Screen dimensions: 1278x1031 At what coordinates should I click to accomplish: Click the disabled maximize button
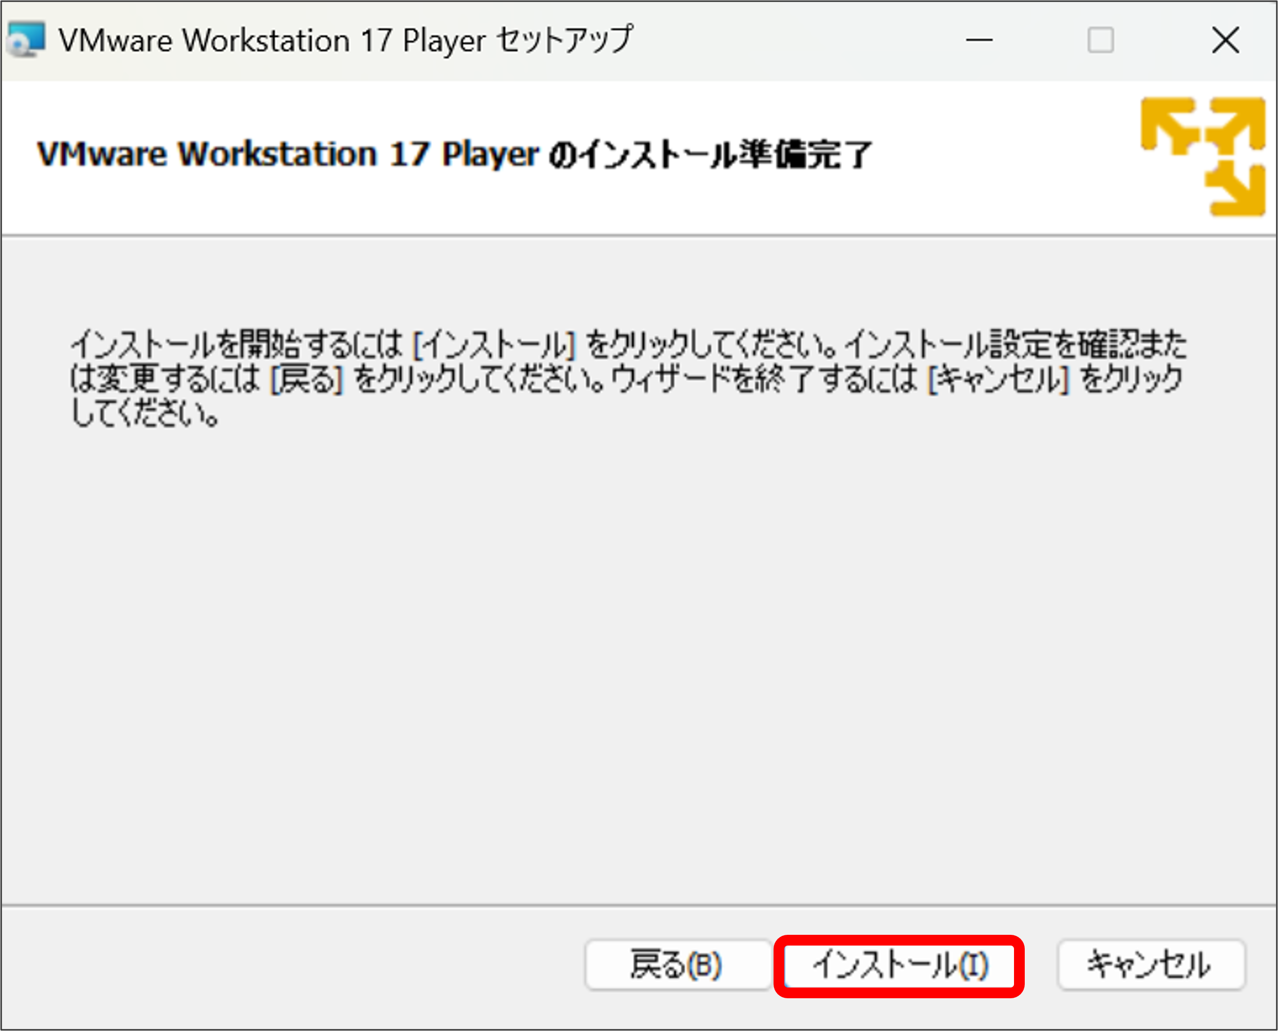(x=1100, y=40)
